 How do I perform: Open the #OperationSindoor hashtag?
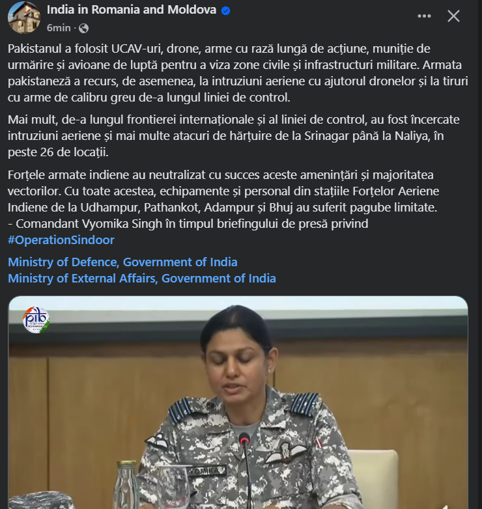[x=61, y=240]
